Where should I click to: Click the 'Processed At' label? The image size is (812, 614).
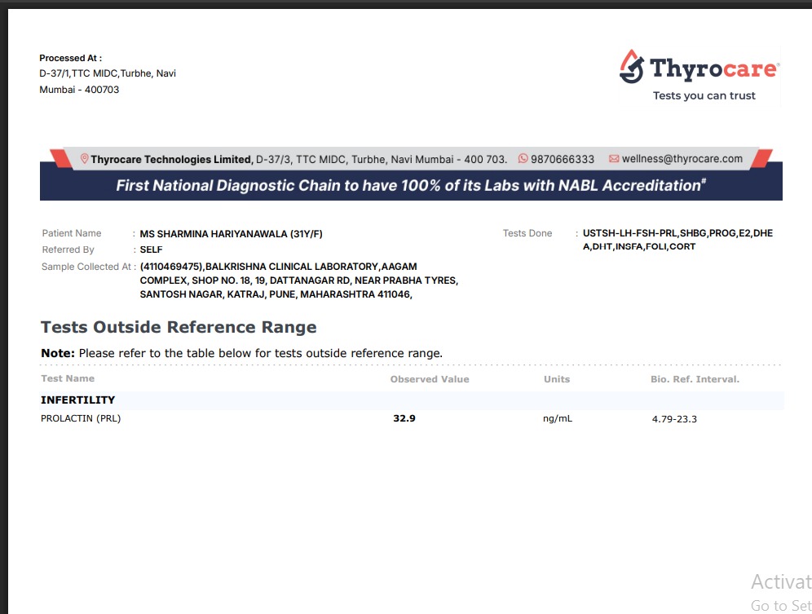pyautogui.click(x=70, y=58)
